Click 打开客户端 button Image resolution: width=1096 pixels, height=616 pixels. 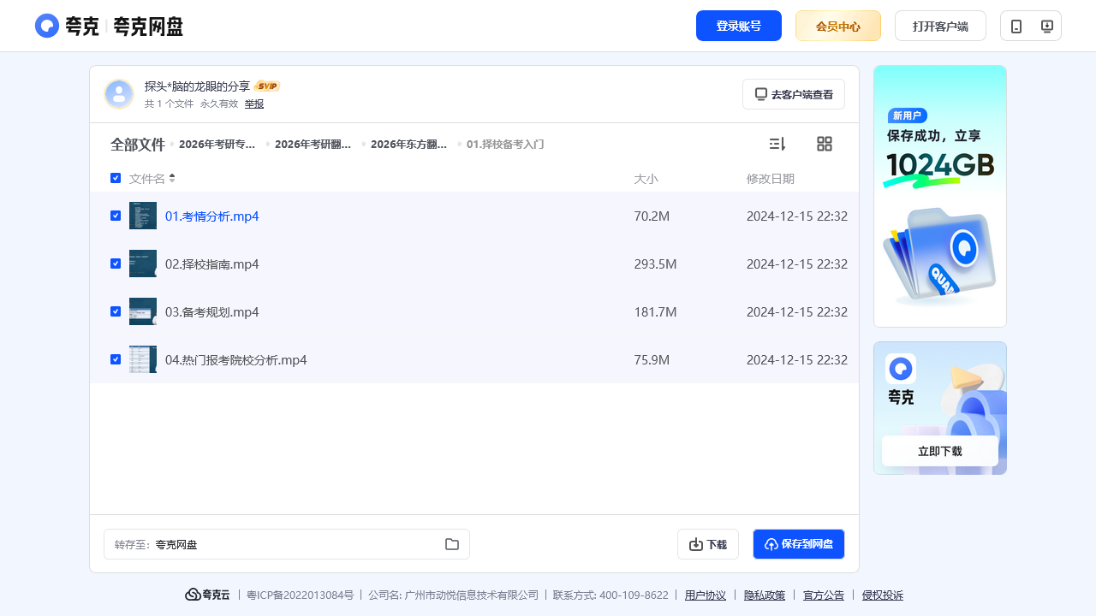tap(940, 26)
